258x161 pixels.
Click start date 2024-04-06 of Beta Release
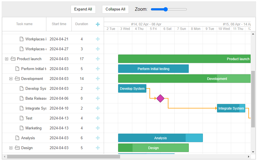coord(59,98)
